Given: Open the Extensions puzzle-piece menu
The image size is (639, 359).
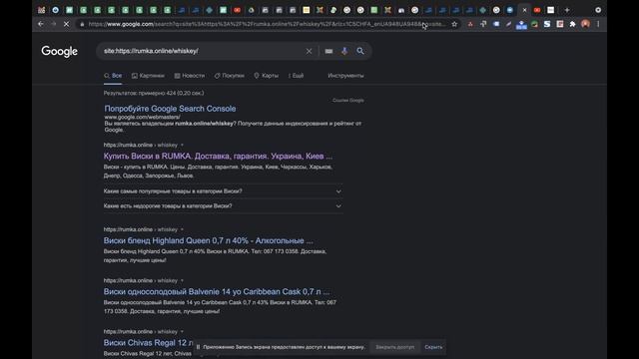Looking at the screenshot, I should (x=572, y=24).
